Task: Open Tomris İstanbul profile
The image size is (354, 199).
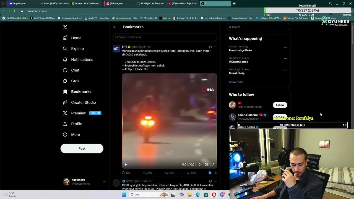Action: coord(248,115)
